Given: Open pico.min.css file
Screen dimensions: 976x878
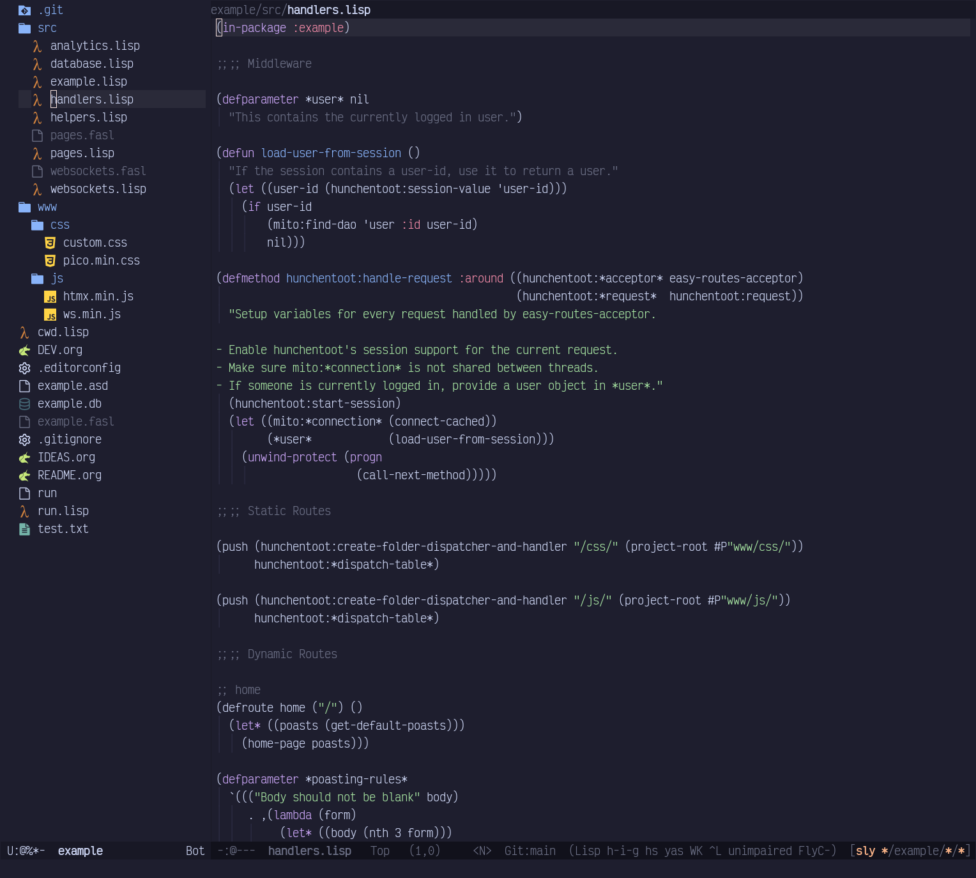Looking at the screenshot, I should tap(102, 261).
